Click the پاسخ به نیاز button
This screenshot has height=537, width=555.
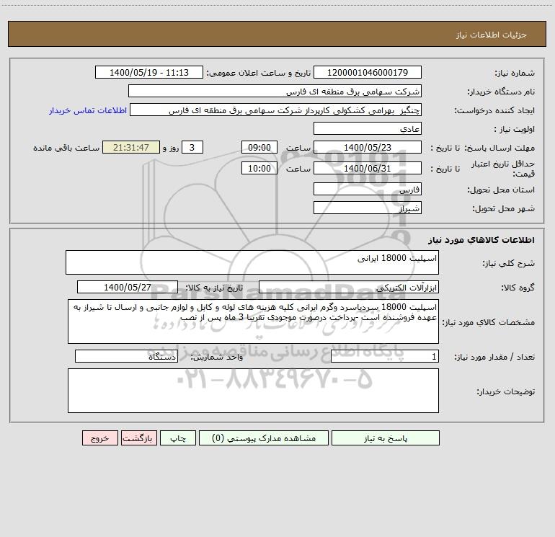(x=386, y=438)
